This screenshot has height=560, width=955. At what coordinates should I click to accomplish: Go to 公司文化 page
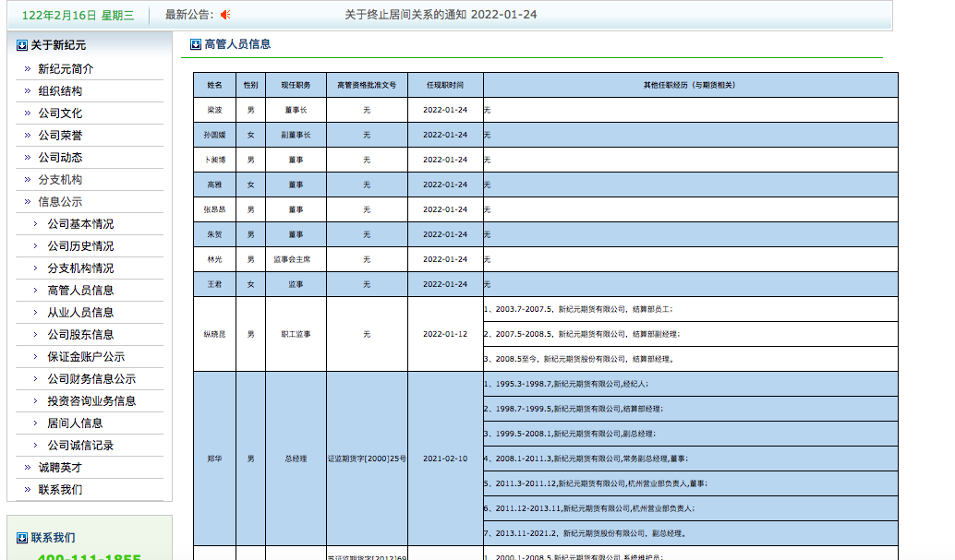60,113
